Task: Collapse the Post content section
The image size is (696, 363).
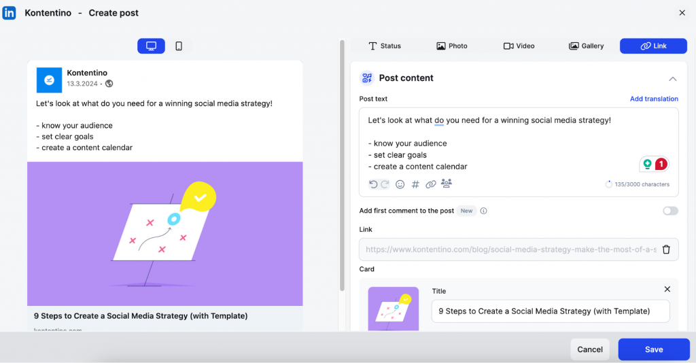Action: pos(672,79)
